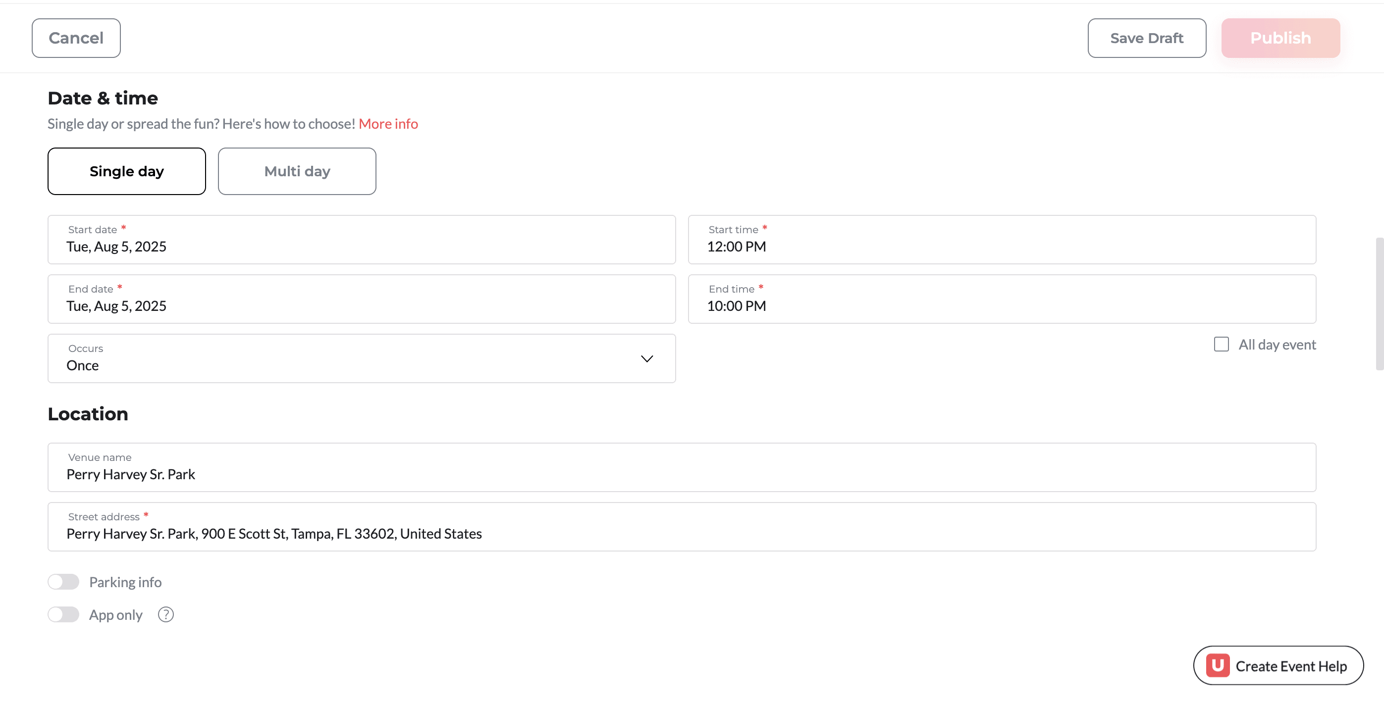Open the End date picker field
This screenshot has width=1384, height=705.
[x=361, y=299]
